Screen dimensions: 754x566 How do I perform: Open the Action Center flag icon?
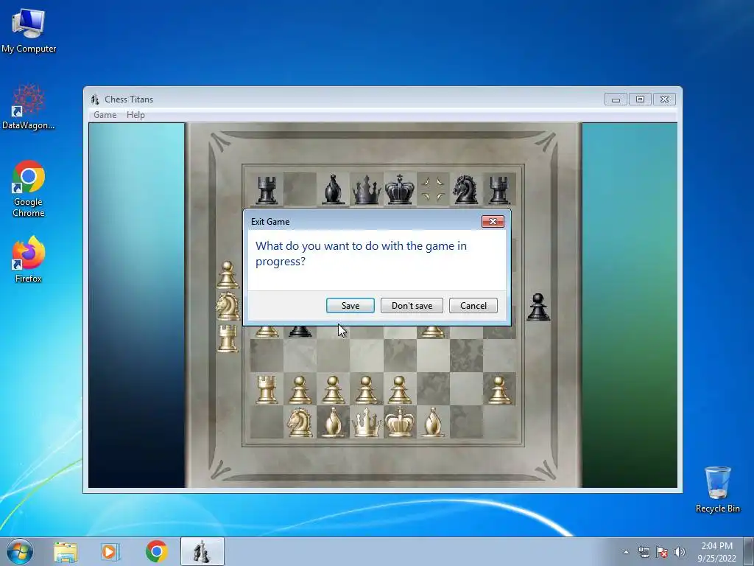pos(662,552)
